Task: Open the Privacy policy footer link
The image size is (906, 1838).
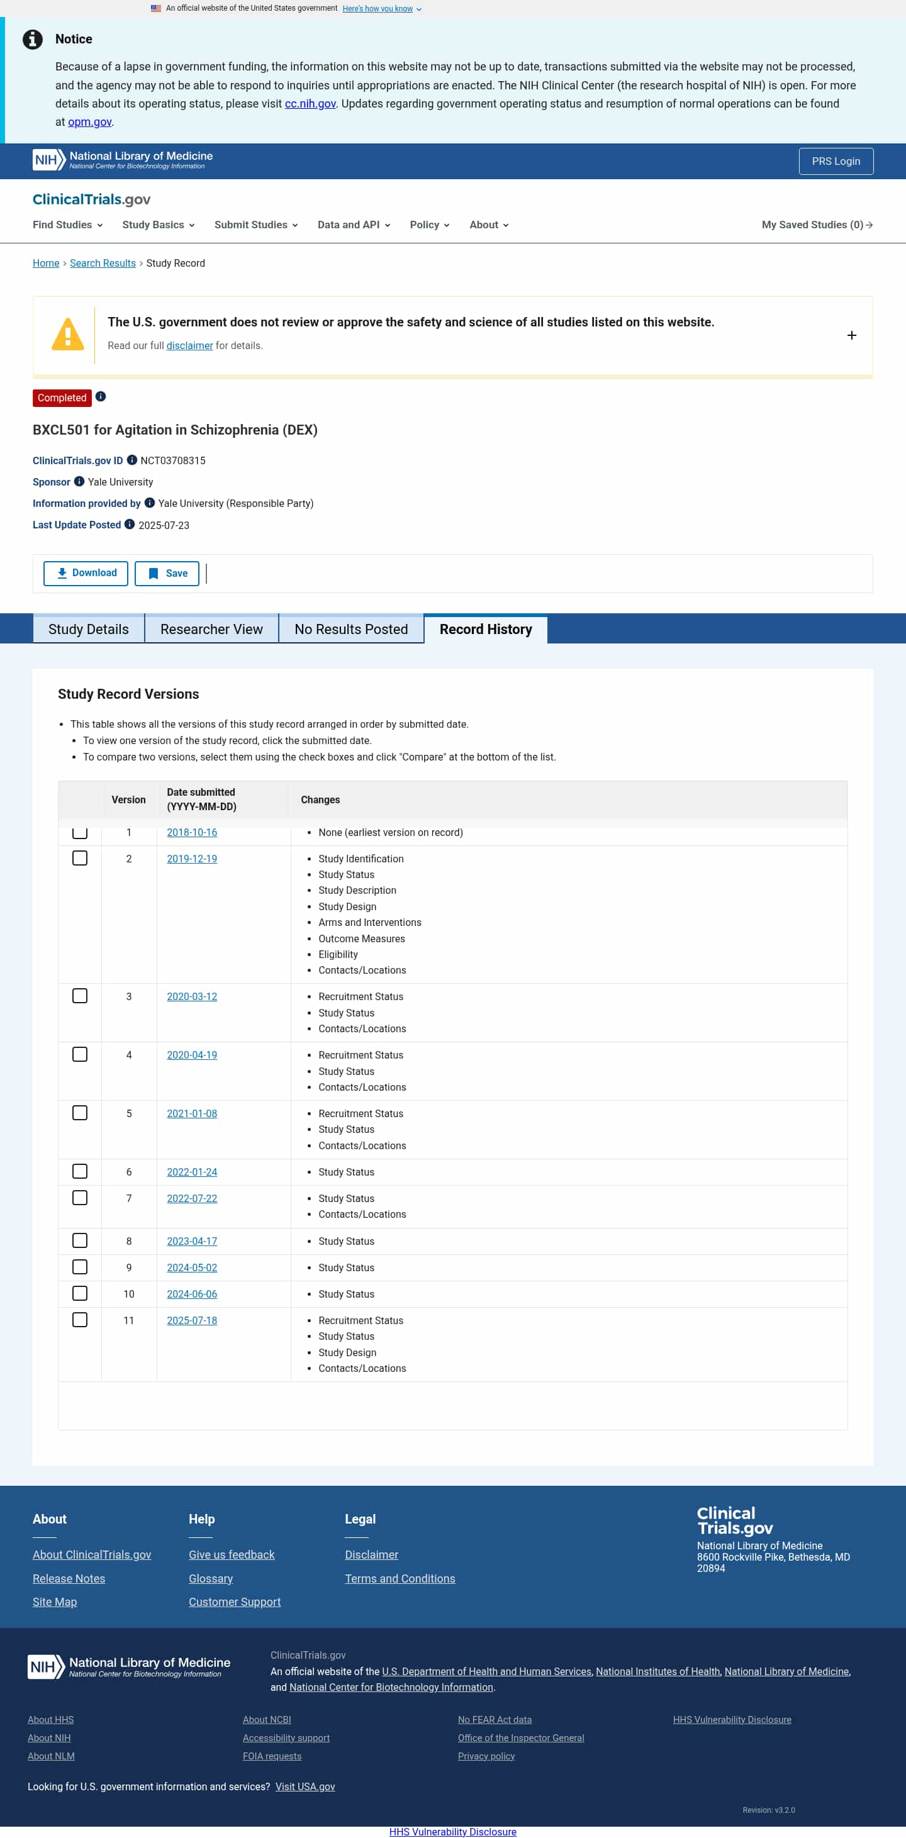Action: click(x=486, y=1756)
